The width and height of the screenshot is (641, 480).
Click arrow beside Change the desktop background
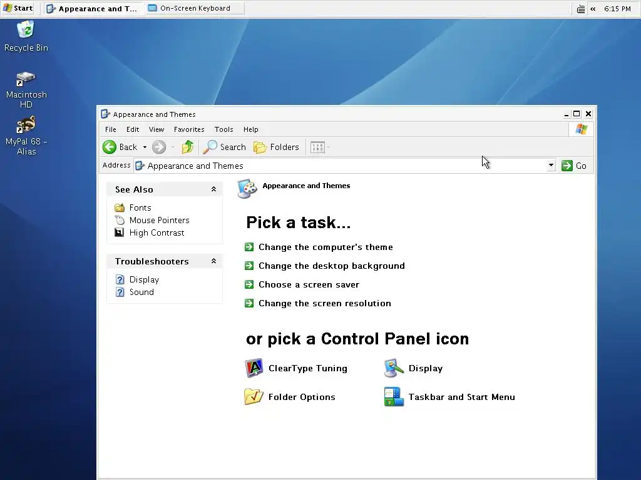tap(249, 266)
